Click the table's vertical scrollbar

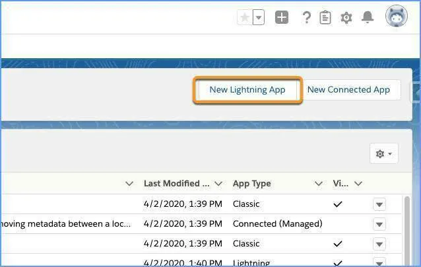(407, 231)
